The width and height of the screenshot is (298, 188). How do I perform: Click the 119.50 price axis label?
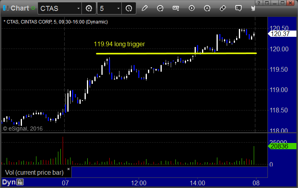279,69
